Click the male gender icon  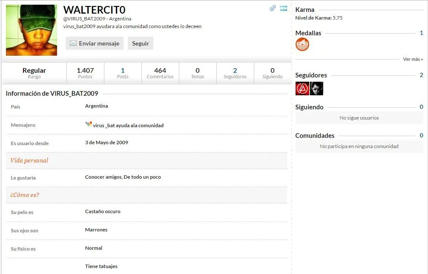(x=273, y=9)
